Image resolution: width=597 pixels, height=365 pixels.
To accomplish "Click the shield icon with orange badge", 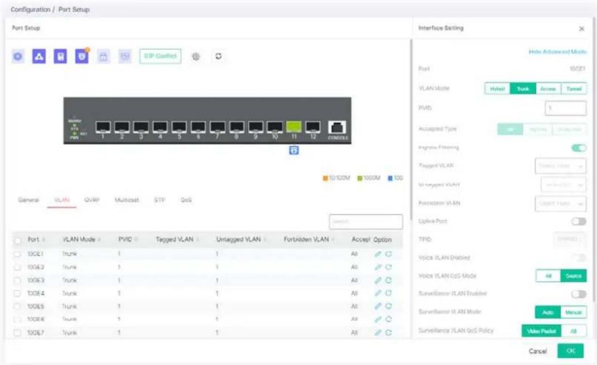I will click(x=81, y=56).
